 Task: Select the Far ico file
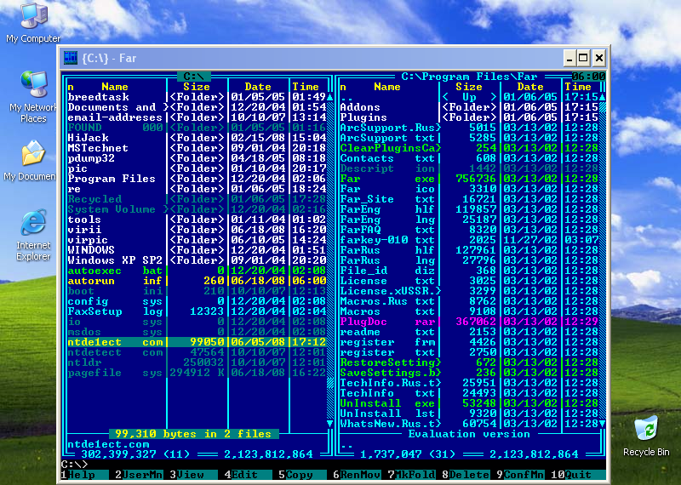click(469, 189)
